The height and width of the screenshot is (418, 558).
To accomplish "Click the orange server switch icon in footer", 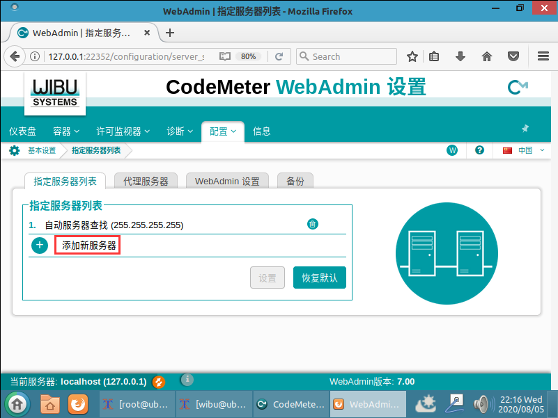I will coord(159,382).
